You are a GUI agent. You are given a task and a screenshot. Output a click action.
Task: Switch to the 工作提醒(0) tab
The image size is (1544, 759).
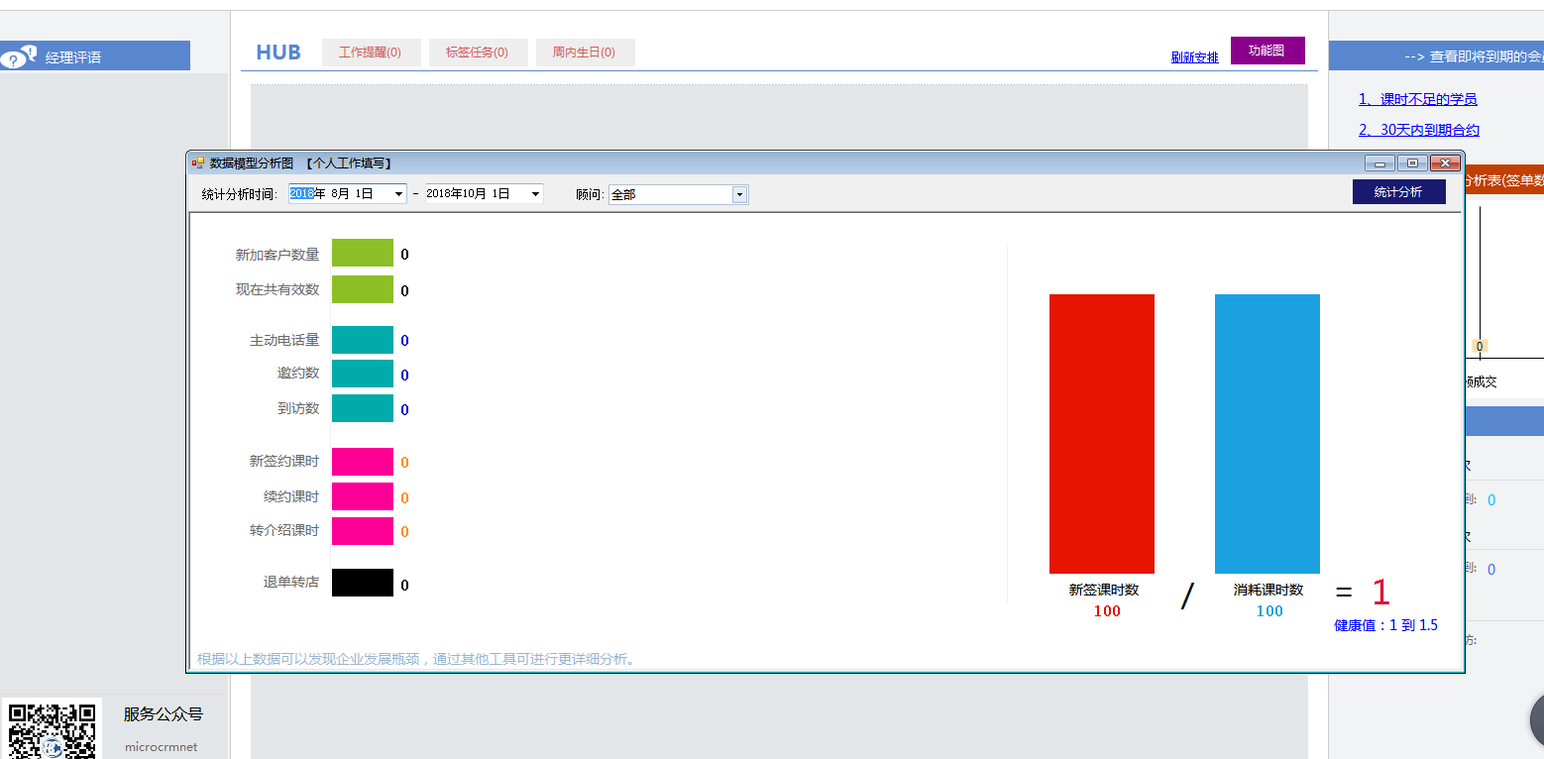click(x=371, y=53)
